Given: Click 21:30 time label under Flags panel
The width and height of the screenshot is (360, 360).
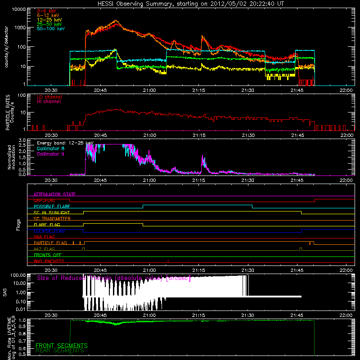Looking at the screenshot, I should point(248,270).
